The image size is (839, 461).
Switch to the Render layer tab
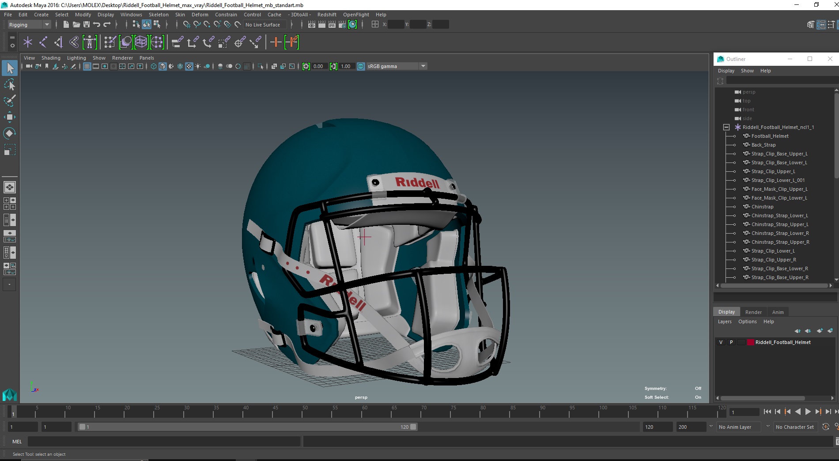click(753, 312)
